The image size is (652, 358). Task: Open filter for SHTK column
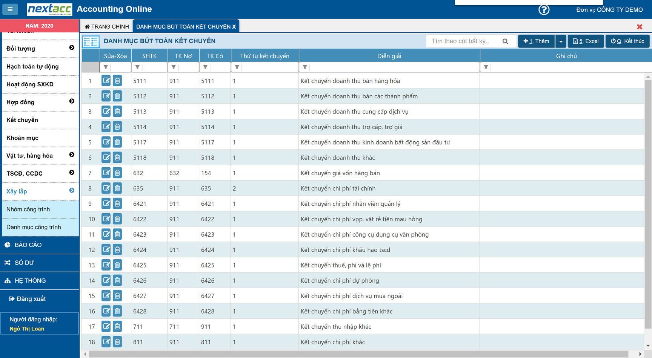click(137, 67)
